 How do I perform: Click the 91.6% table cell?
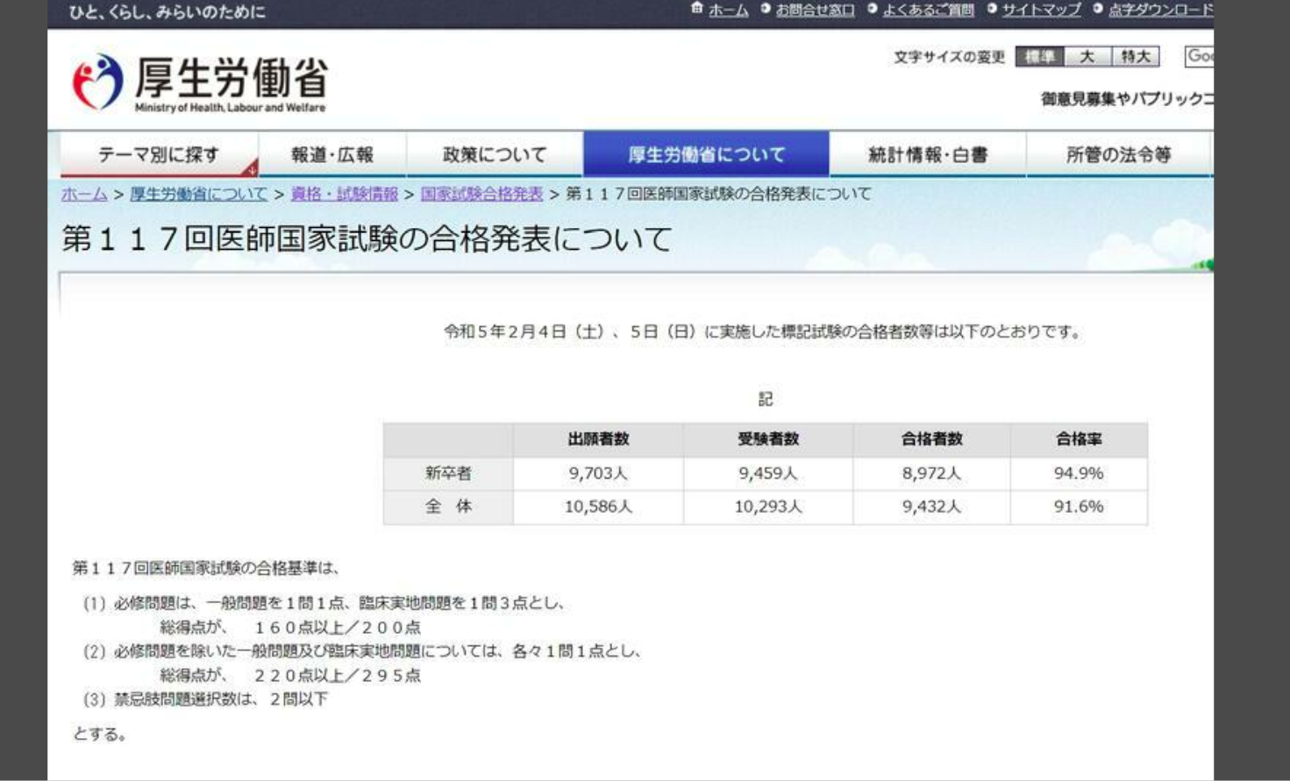(1079, 507)
